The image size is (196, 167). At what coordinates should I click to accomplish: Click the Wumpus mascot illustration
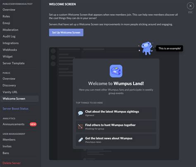[x=147, y=48]
